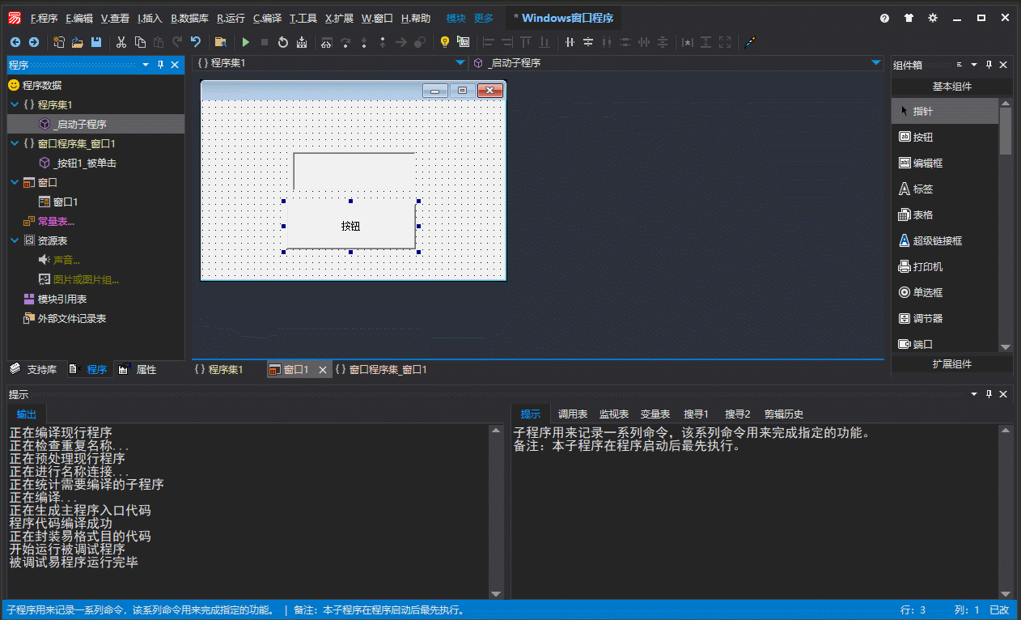Click the edit box on the form designer
This screenshot has width=1021, height=620.
tap(354, 171)
